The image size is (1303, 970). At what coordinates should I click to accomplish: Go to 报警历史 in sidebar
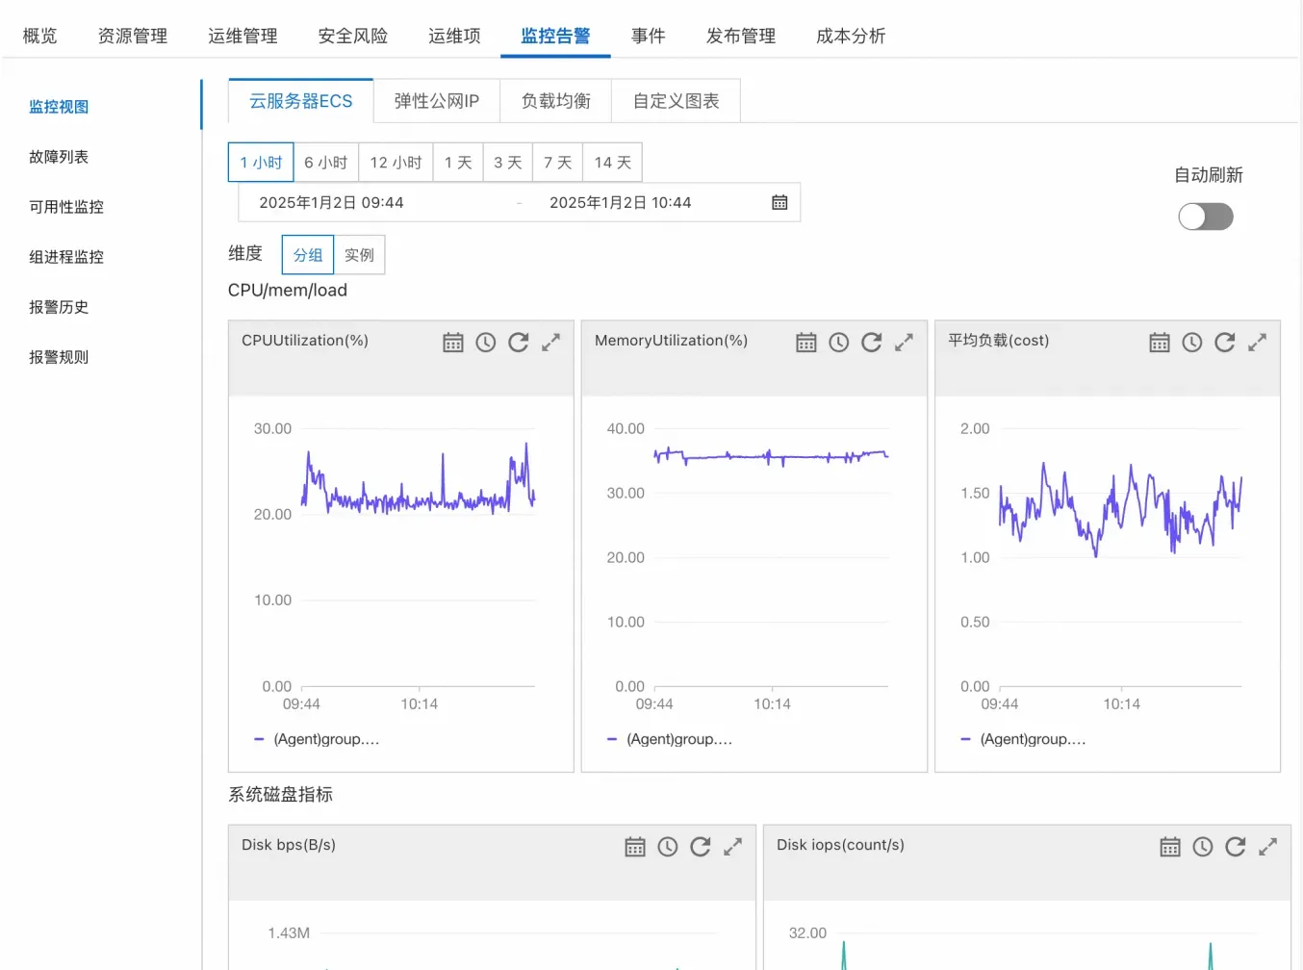(x=59, y=307)
